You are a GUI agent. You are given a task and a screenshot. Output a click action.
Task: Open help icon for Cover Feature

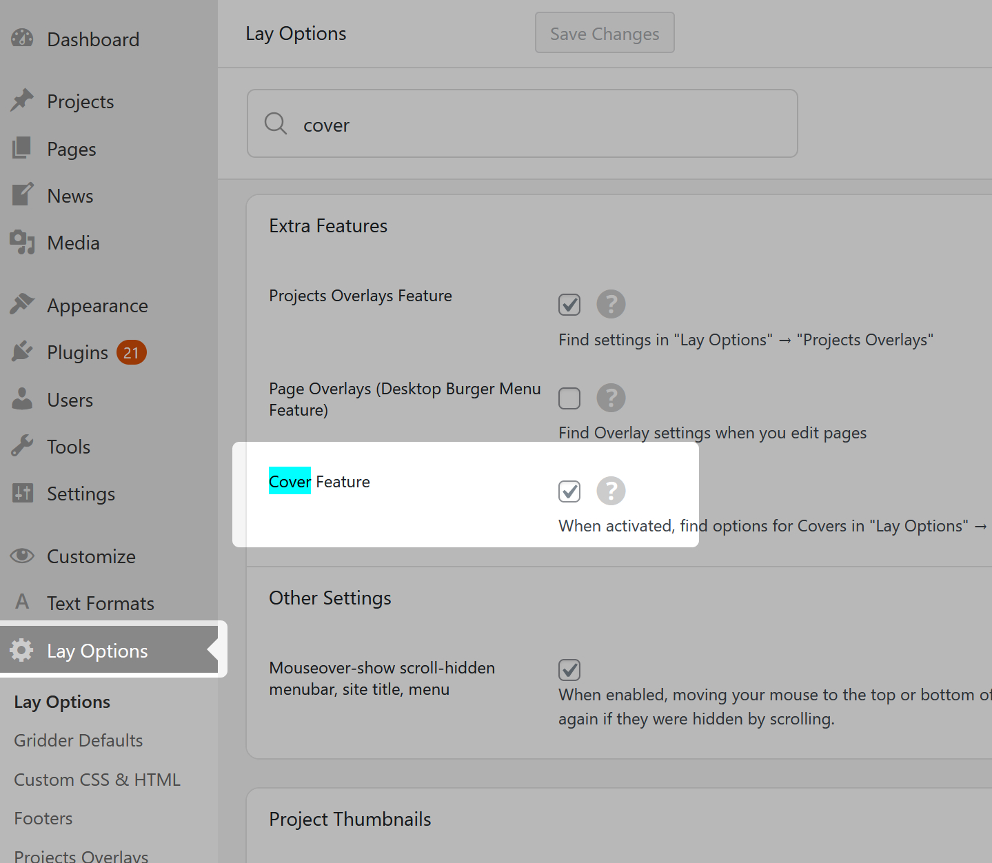click(x=611, y=491)
